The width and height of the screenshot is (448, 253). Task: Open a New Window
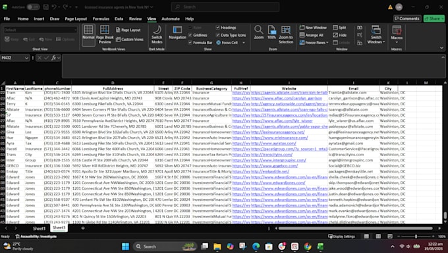313,28
